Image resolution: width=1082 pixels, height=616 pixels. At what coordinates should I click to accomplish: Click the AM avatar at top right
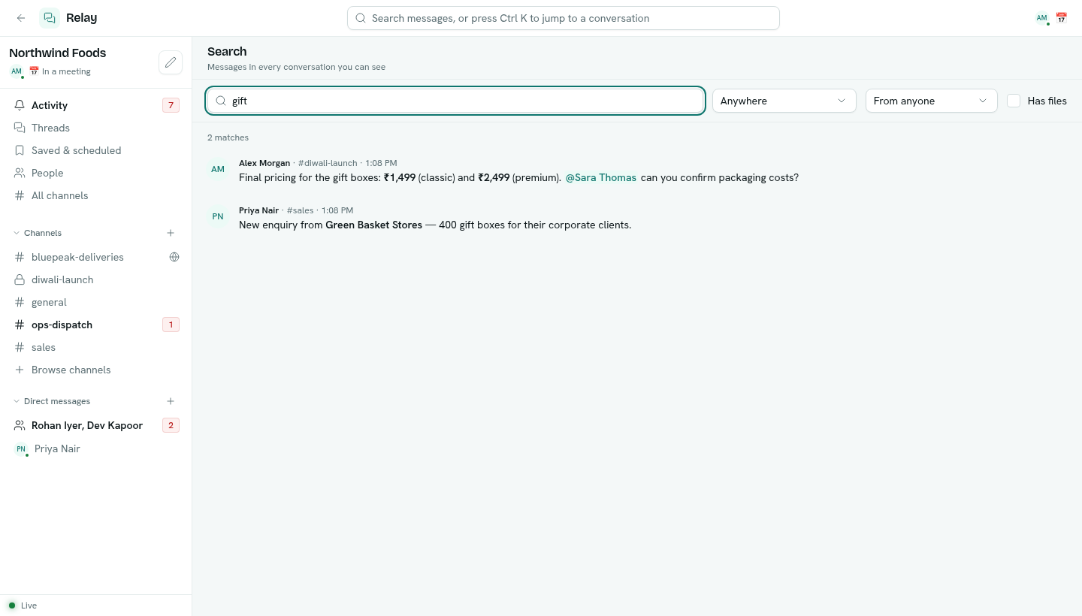[1041, 18]
